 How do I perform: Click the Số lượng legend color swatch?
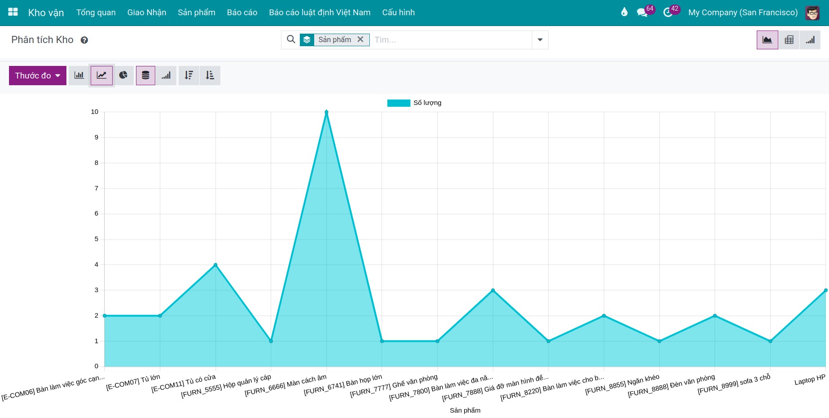(399, 103)
